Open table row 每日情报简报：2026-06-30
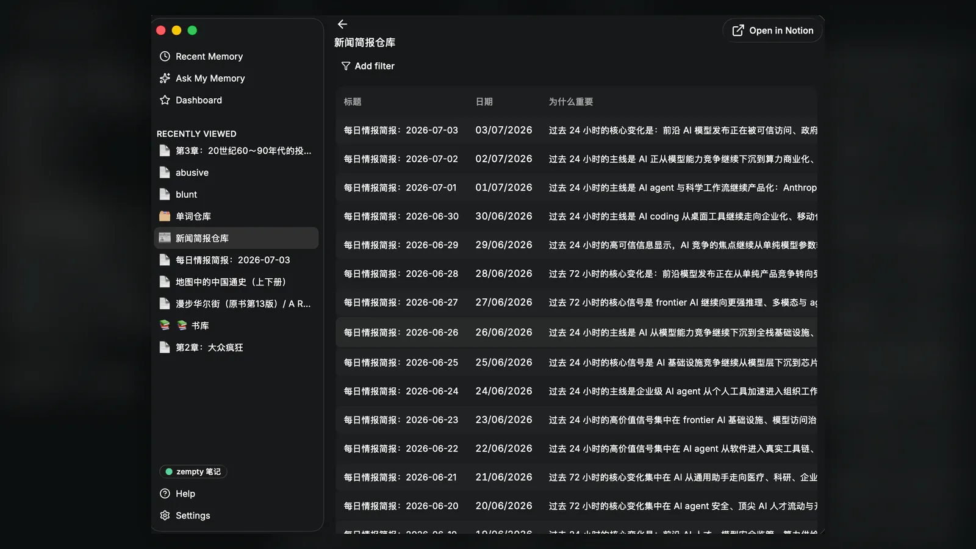The height and width of the screenshot is (549, 976). 576,217
